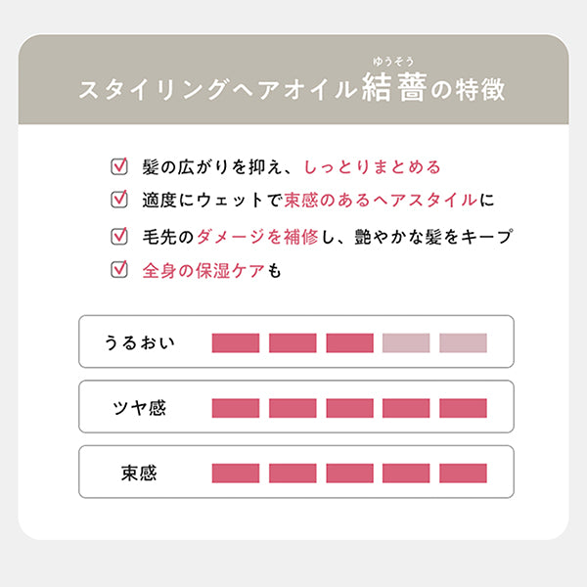Click the pink text 束感のあるヘアスタイル
Image resolution: width=587 pixels, height=587 pixels.
[x=382, y=202]
